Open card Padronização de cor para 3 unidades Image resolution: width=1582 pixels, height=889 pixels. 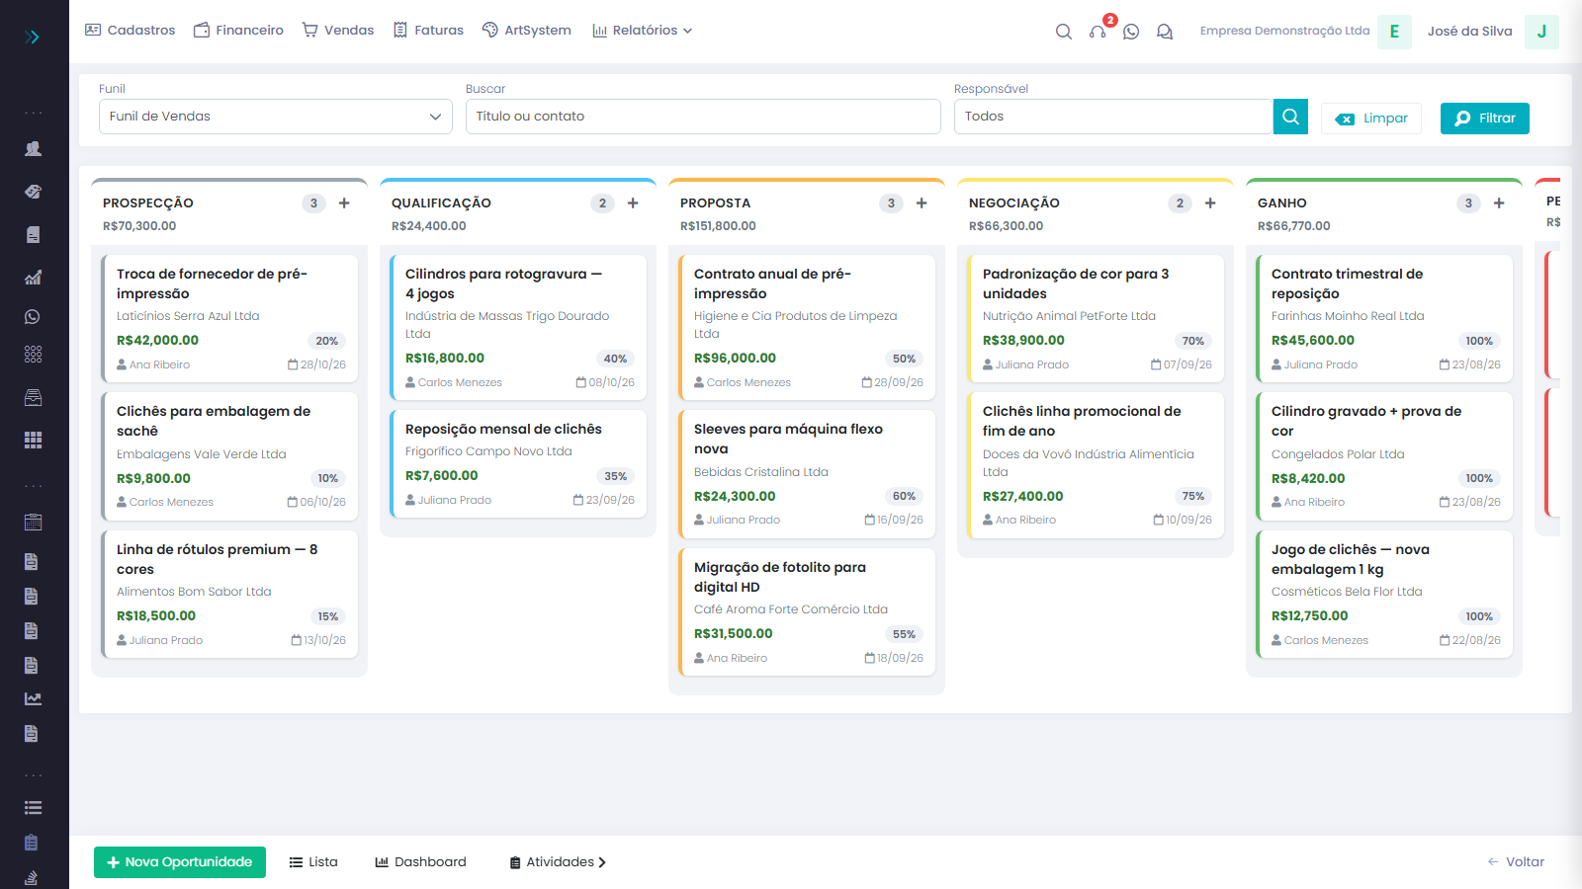coord(1096,318)
